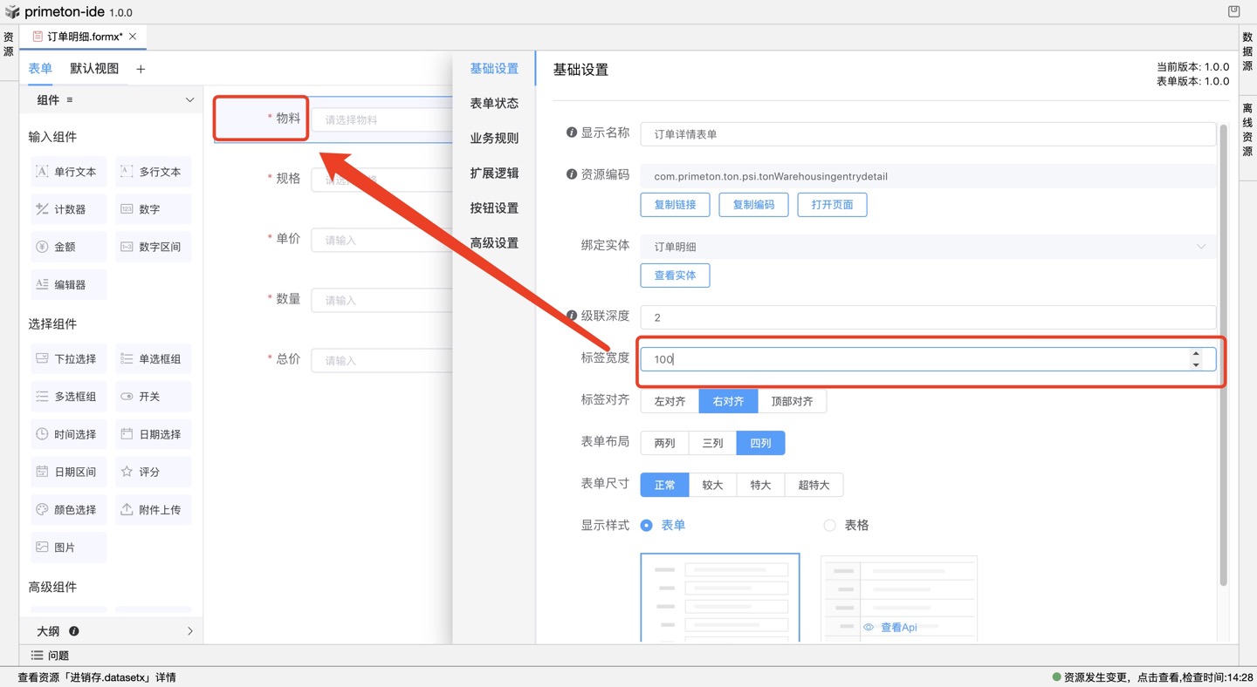Click the save icon in title bar

coord(1233,12)
